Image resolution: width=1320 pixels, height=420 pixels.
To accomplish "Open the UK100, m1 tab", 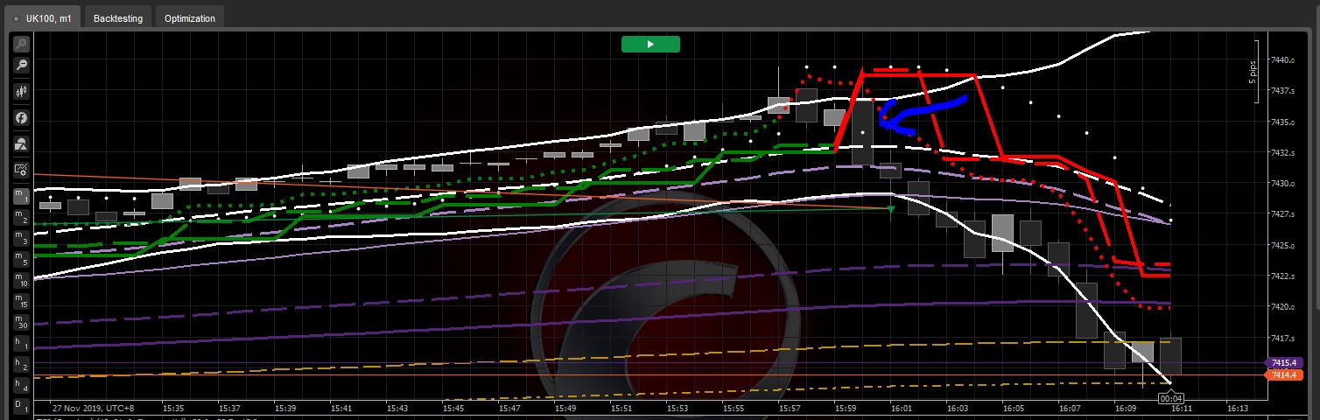I will 44,17.
